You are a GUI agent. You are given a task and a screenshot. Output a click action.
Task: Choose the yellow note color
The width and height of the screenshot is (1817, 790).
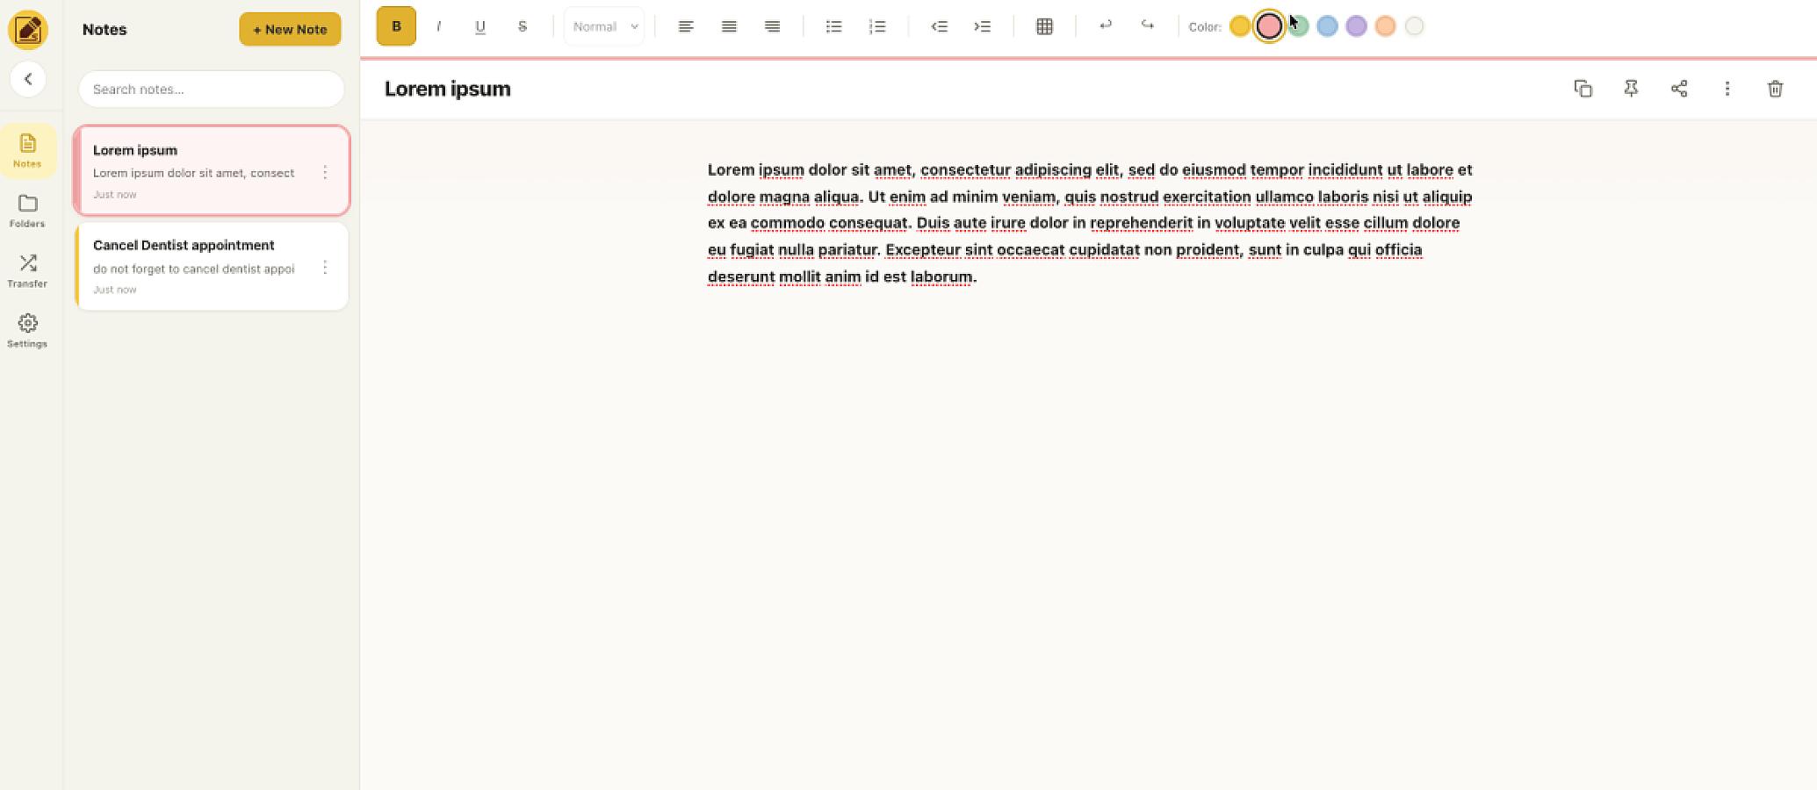pos(1239,26)
